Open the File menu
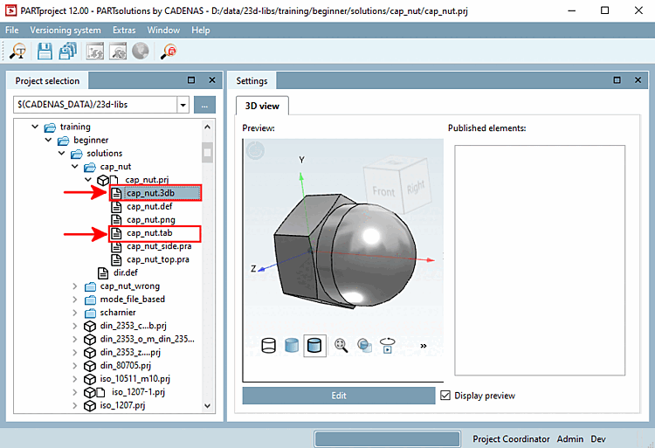This screenshot has width=655, height=448. tap(11, 30)
